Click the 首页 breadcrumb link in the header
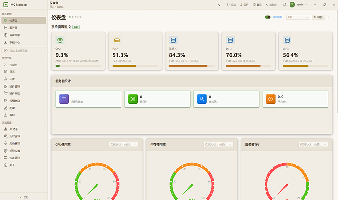Screen dimensions: 338x200 [x=52, y=7]
